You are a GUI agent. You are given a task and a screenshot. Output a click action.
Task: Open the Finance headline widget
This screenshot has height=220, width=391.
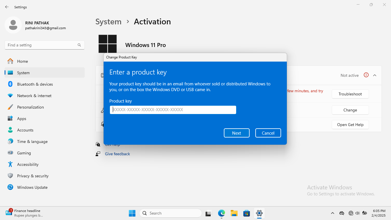tap(25, 213)
